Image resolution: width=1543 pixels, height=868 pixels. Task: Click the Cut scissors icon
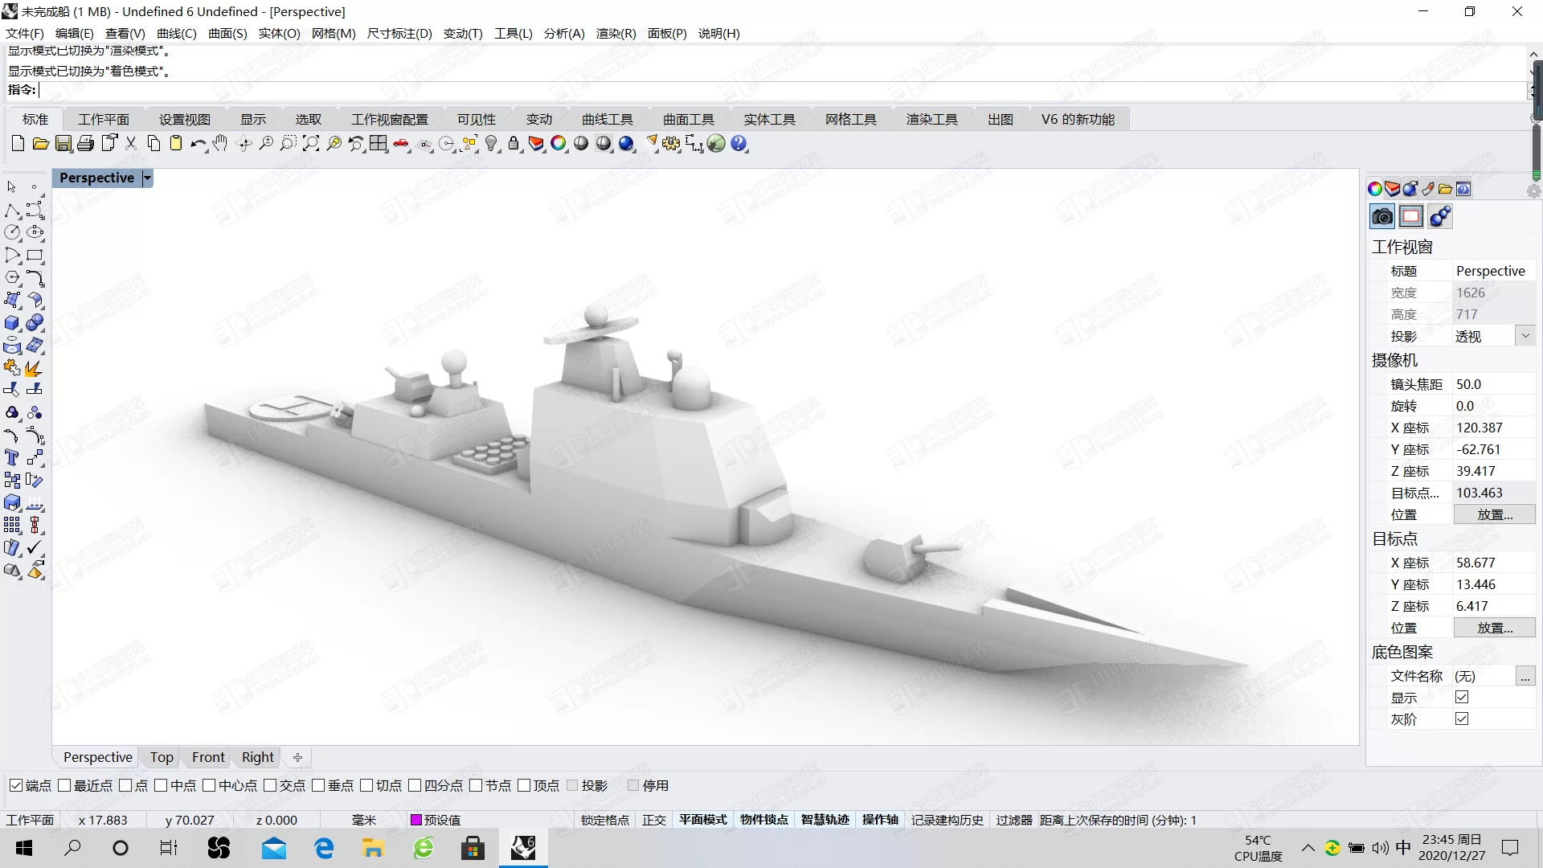(x=131, y=144)
